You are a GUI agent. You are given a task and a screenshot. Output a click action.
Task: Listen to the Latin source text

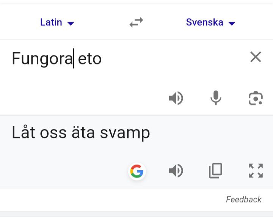[x=176, y=98]
